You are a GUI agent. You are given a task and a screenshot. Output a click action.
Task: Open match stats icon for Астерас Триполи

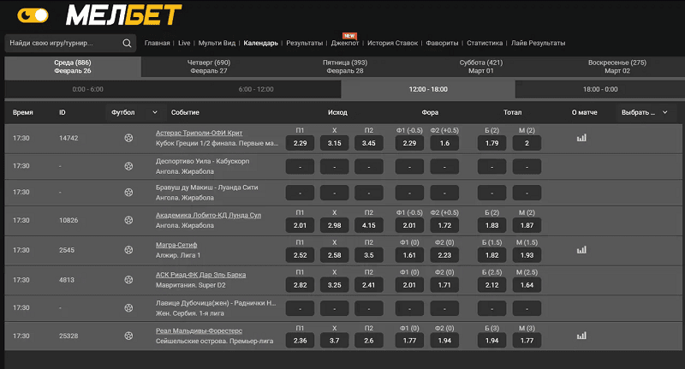(581, 138)
